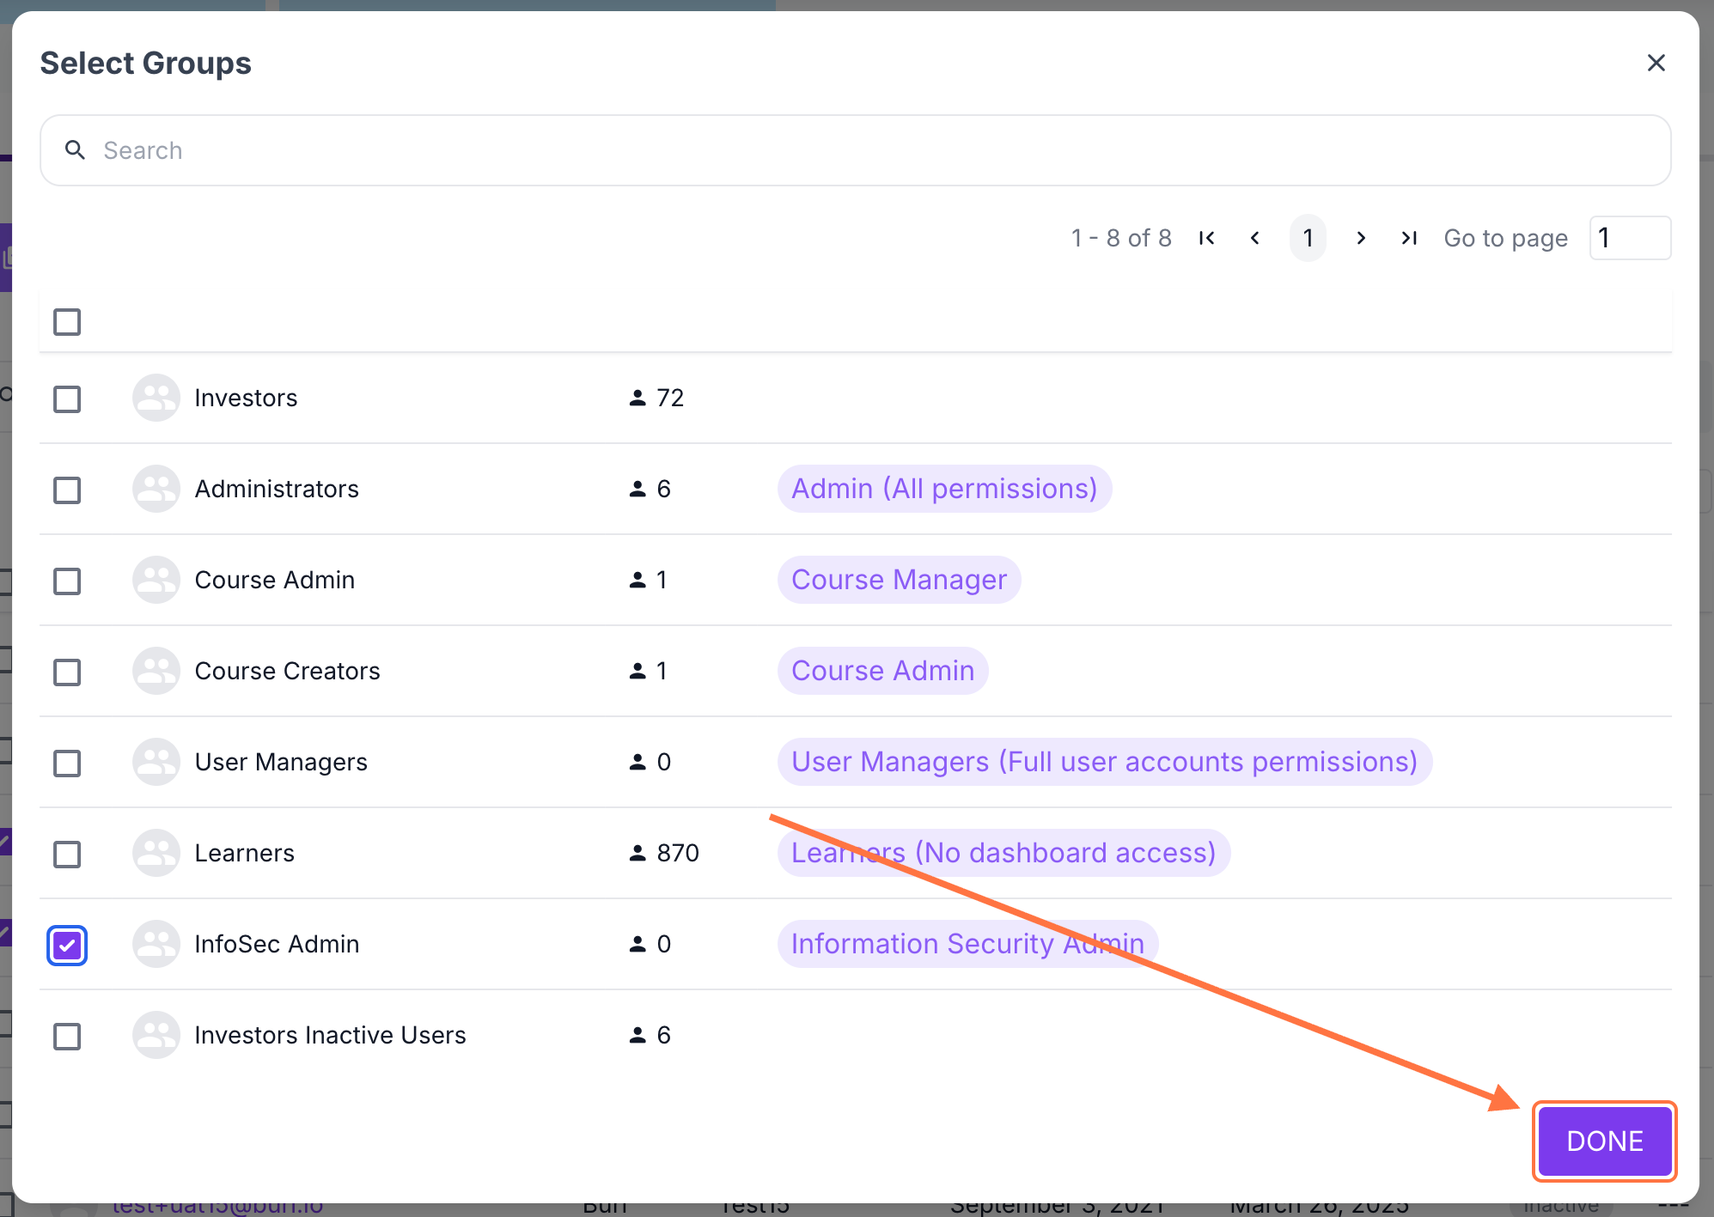Click the Admin (All permissions) tag
The image size is (1714, 1217).
click(x=943, y=489)
